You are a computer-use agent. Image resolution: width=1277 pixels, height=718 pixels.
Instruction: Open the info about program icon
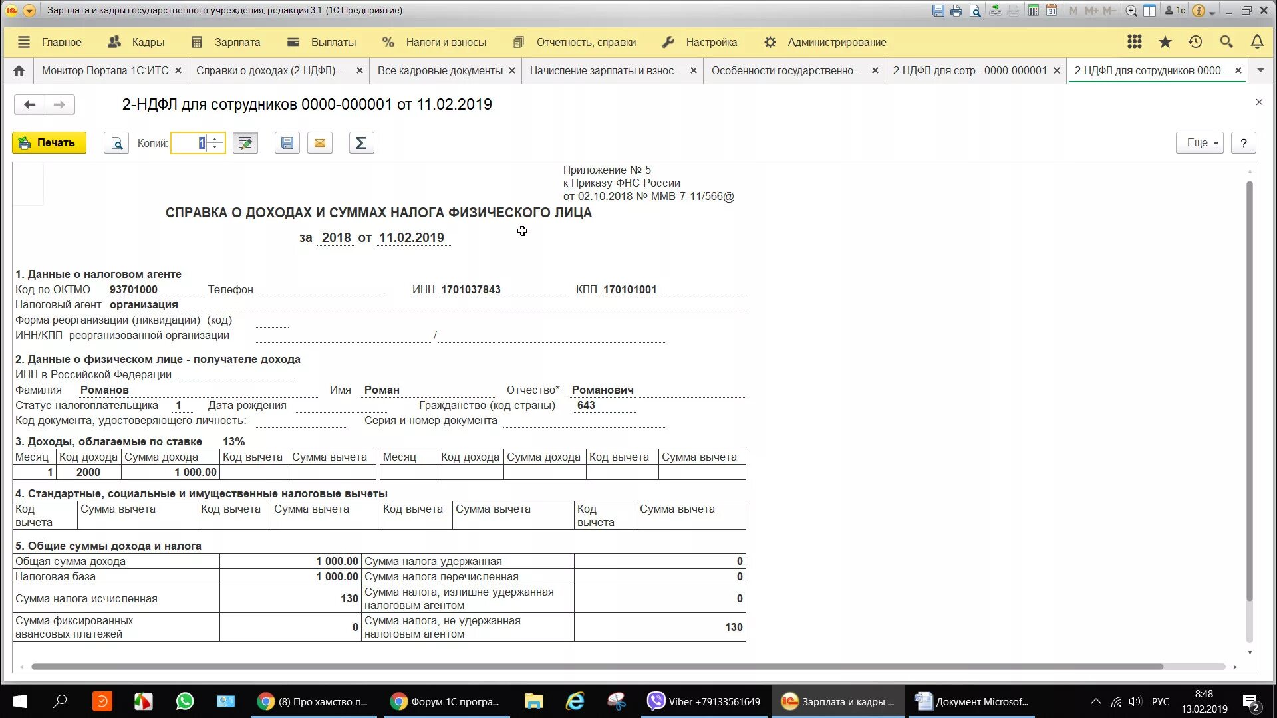click(1198, 11)
